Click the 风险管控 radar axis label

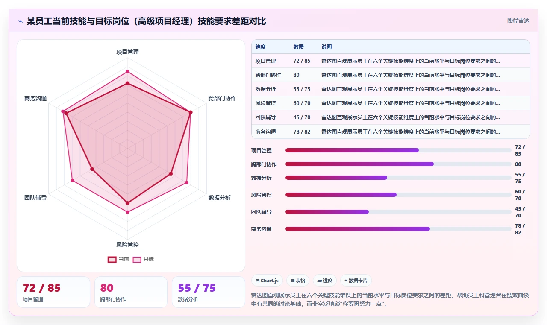127,245
